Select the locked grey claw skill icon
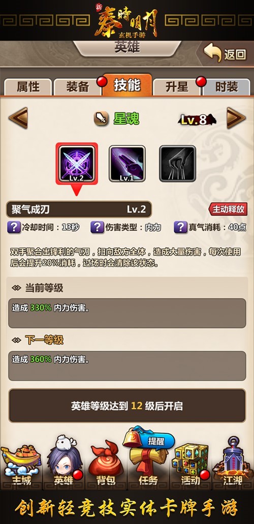The height and width of the screenshot is (524, 254). (177, 164)
